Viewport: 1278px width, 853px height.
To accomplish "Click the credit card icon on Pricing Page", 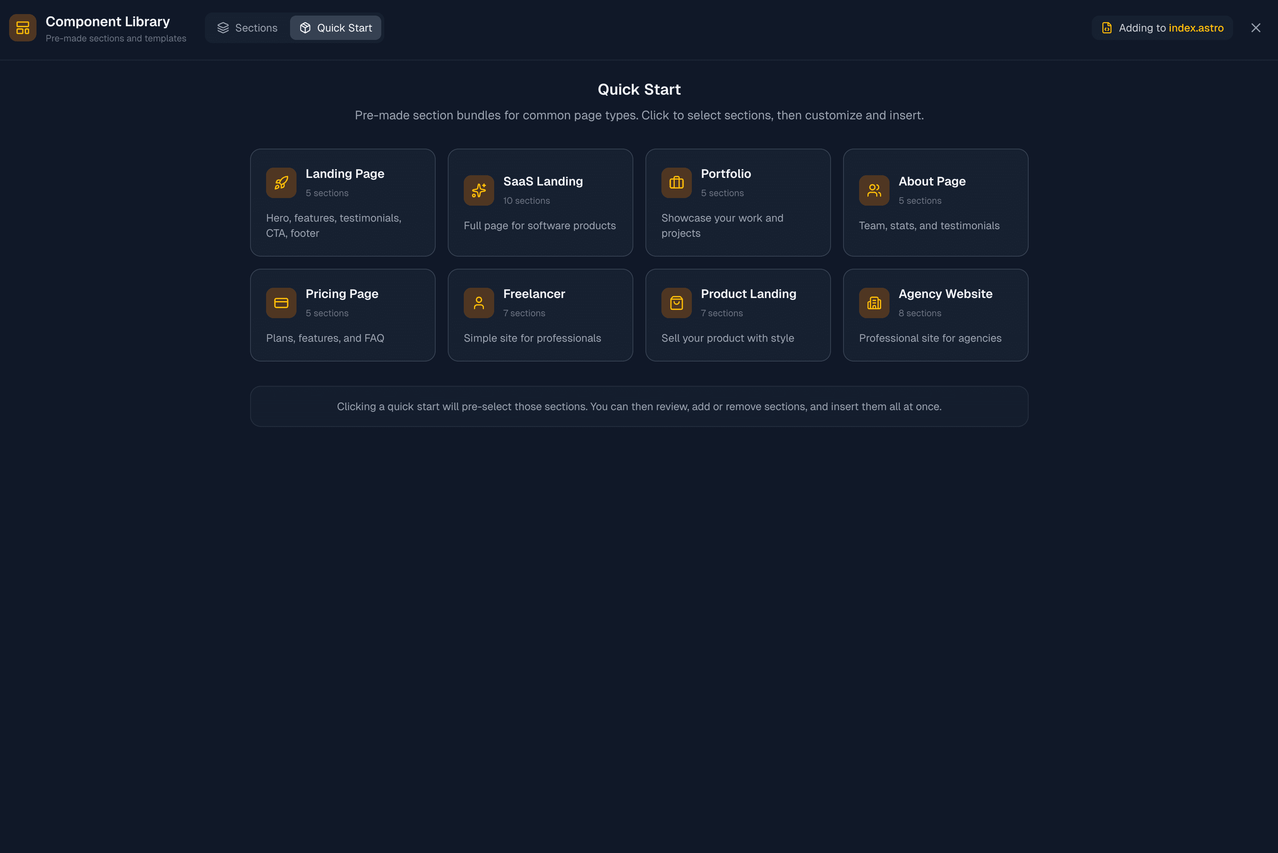I will tap(281, 303).
